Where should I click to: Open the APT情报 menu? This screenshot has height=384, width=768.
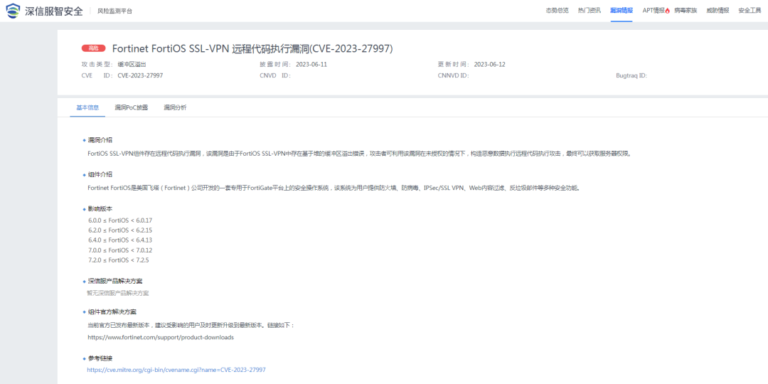tap(654, 11)
